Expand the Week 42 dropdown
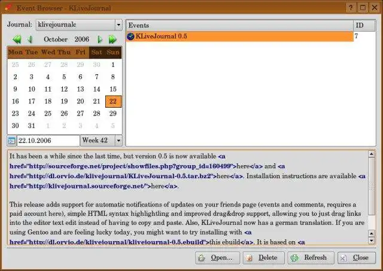Viewport: 383px width, 271px height. 118,141
